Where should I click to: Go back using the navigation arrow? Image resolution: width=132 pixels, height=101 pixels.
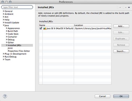(117, 7)
